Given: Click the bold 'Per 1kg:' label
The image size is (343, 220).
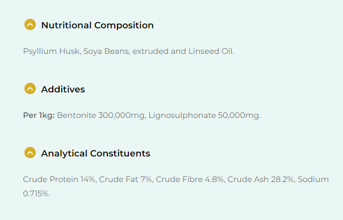Looking at the screenshot, I should (x=39, y=115).
